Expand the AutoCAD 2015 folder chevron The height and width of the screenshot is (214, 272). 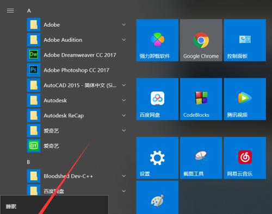(x=124, y=85)
